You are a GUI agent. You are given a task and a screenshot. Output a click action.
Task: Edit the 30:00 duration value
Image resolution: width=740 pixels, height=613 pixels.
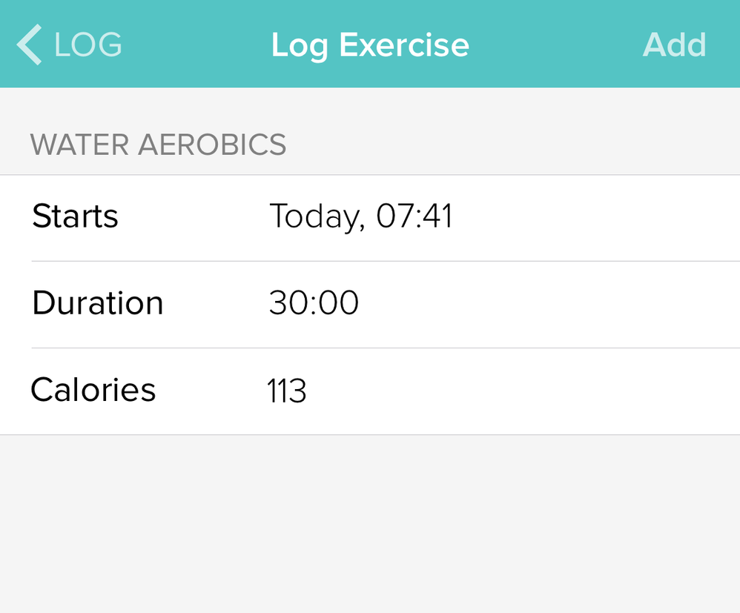point(314,304)
